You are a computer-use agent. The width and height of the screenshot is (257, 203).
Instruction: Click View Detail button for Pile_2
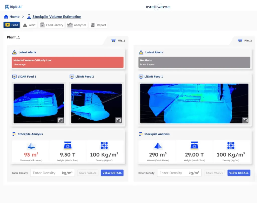[239, 173]
